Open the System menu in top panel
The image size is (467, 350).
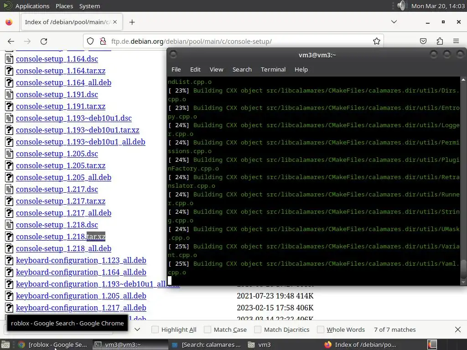90,6
